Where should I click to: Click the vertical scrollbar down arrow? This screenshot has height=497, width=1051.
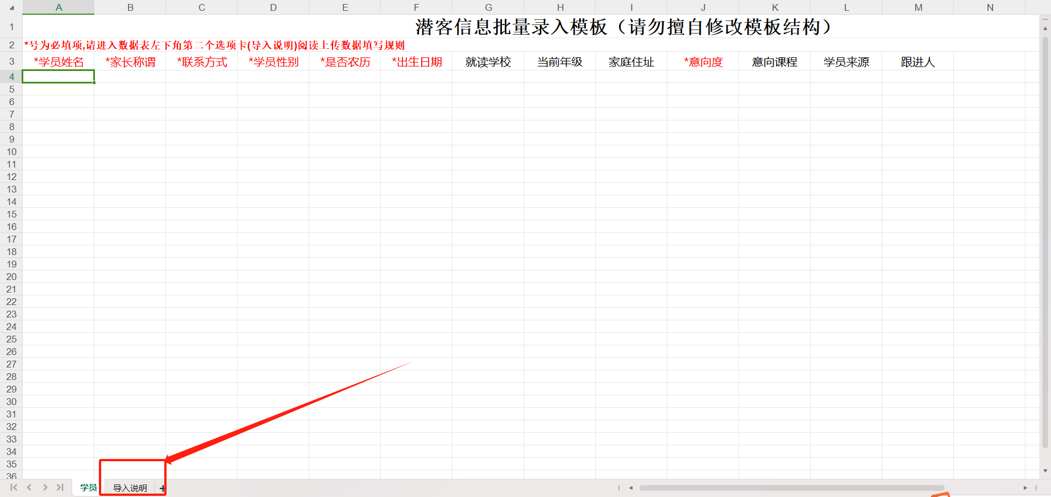pos(1045,471)
